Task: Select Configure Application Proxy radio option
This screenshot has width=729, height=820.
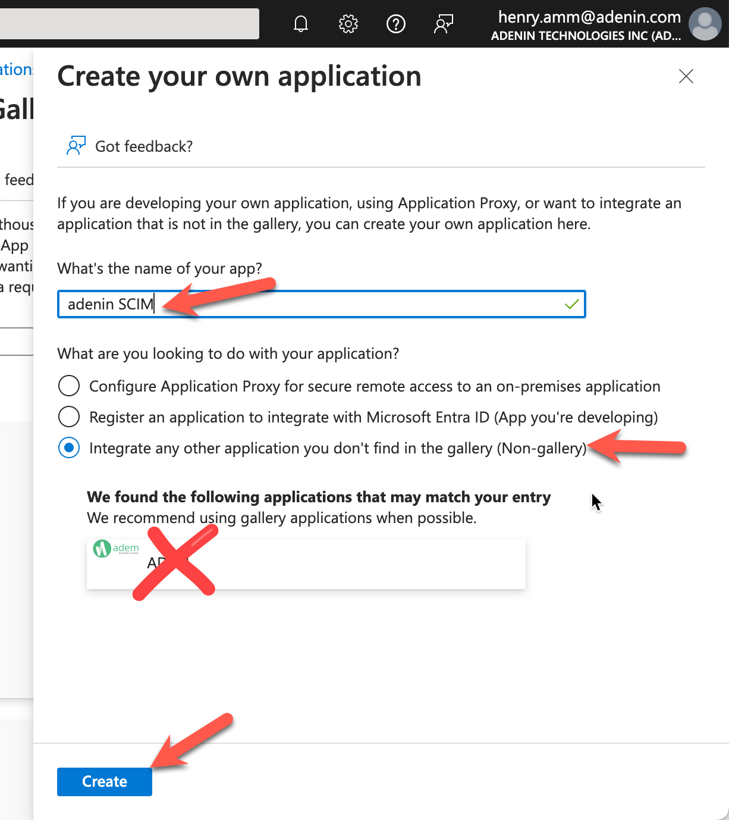Action: [69, 386]
